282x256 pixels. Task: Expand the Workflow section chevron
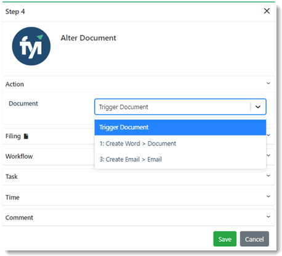(268, 155)
